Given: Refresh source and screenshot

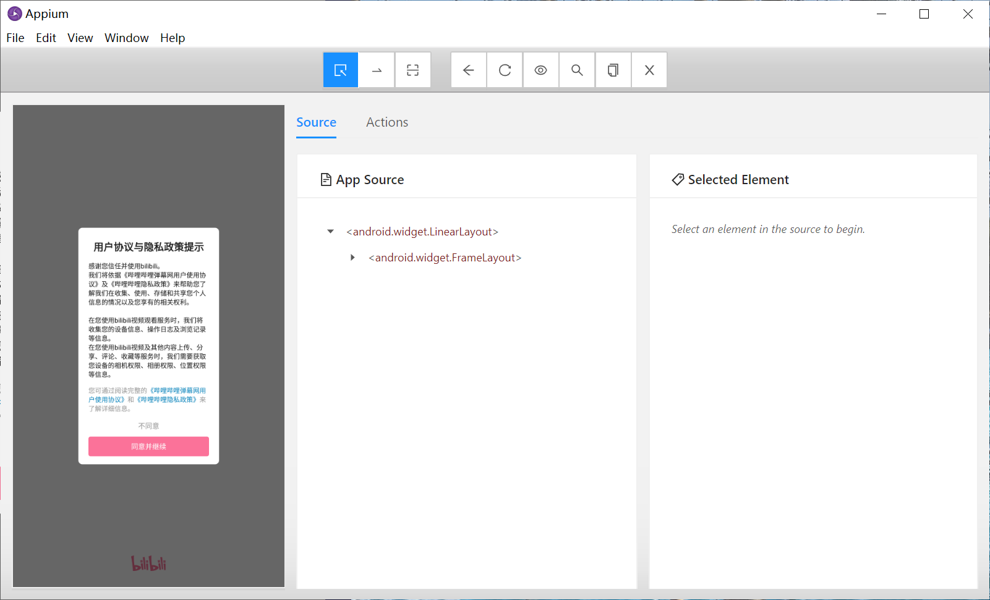Looking at the screenshot, I should pyautogui.click(x=505, y=70).
